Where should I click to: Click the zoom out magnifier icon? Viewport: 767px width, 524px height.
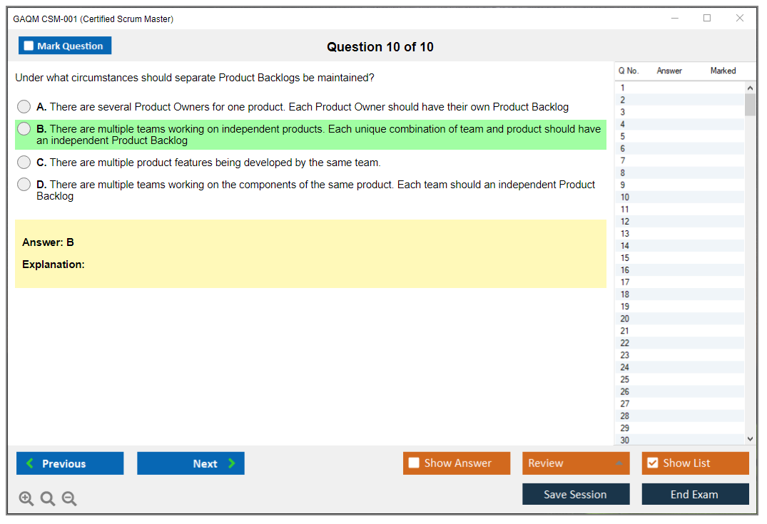click(69, 499)
